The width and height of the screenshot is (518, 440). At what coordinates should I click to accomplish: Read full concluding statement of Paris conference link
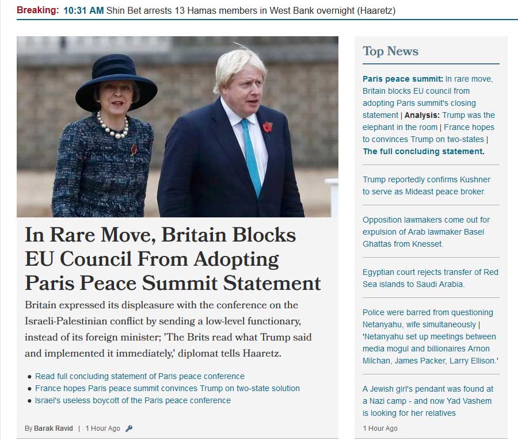[x=140, y=376]
